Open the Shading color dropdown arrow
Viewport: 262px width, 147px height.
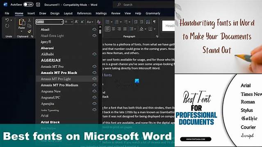(x=146, y=29)
